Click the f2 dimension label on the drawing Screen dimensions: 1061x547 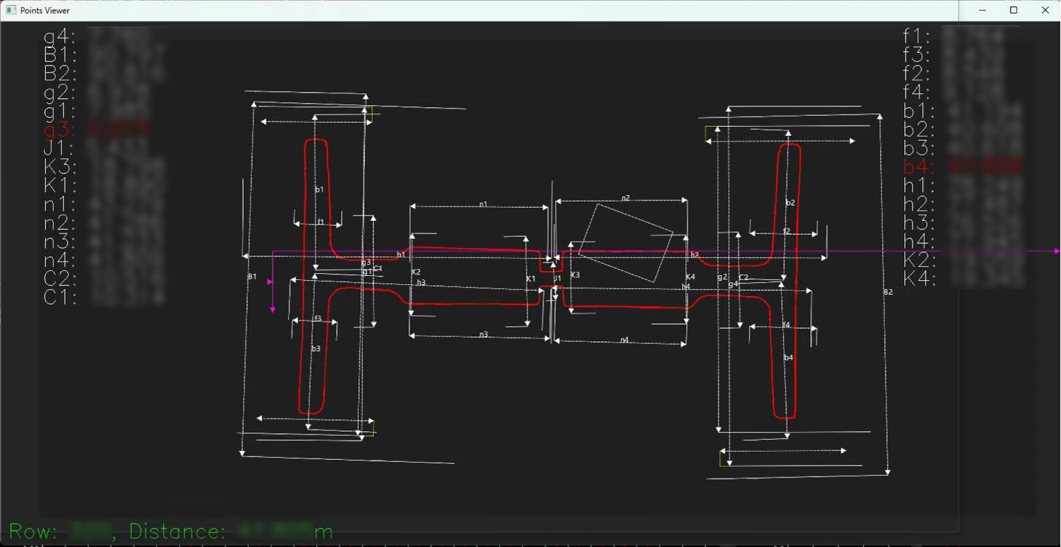787,231
